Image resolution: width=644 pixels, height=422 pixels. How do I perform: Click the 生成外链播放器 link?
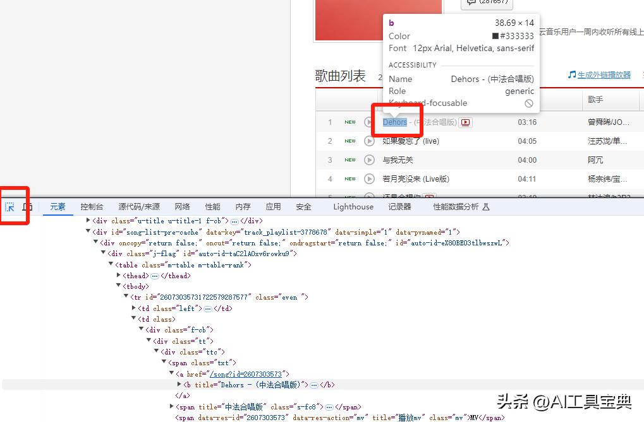[x=604, y=74]
